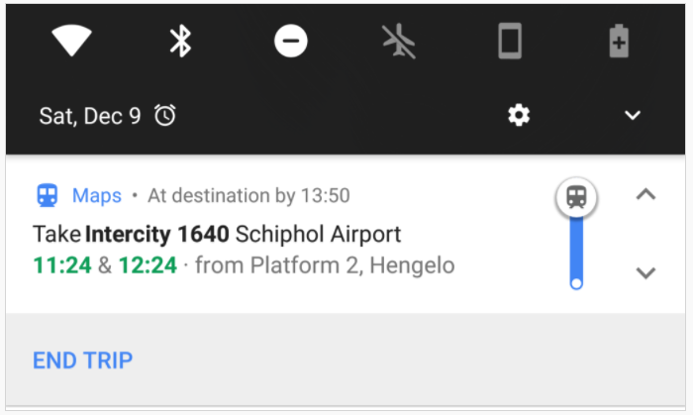
Task: Open the Intercity 1640 Schiphol Airport step
Action: click(x=217, y=235)
